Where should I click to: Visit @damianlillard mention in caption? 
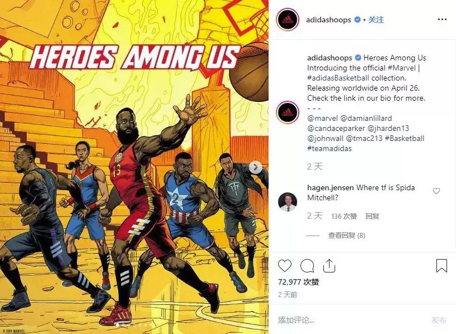[x=366, y=118]
